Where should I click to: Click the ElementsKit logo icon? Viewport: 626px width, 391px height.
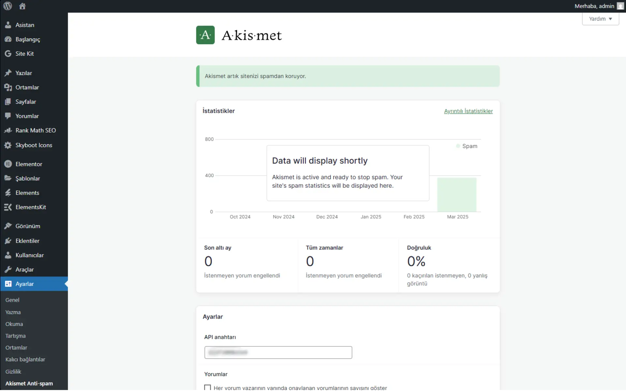click(8, 207)
